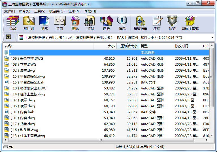The height and width of the screenshot is (152, 217).
Task: Show archive 信息 (Info)
Action: point(122,23)
